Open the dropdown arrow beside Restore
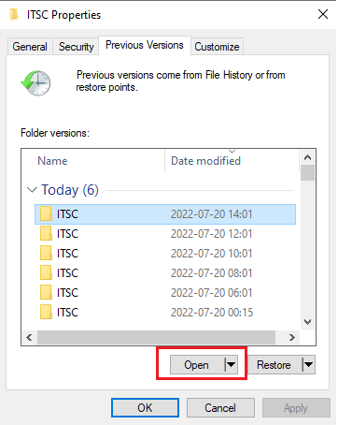Image resolution: width=338 pixels, height=425 pixels. pyautogui.click(x=308, y=364)
